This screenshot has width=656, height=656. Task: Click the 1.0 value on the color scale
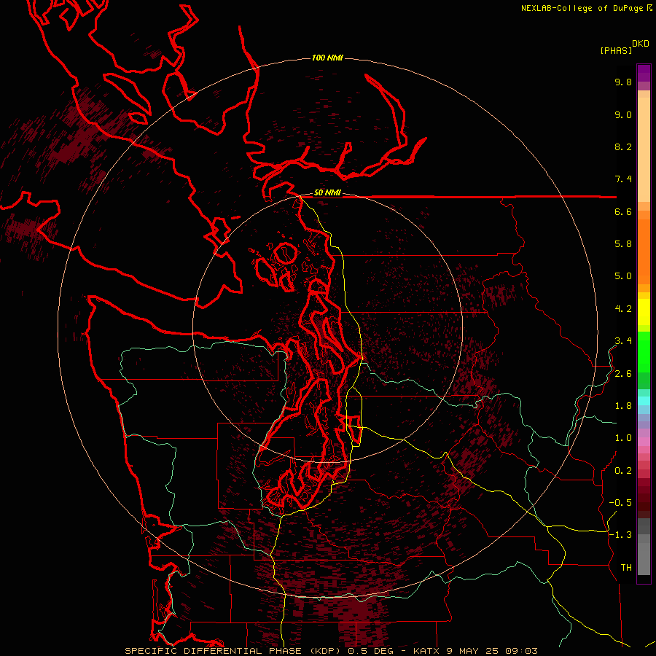[x=623, y=438]
